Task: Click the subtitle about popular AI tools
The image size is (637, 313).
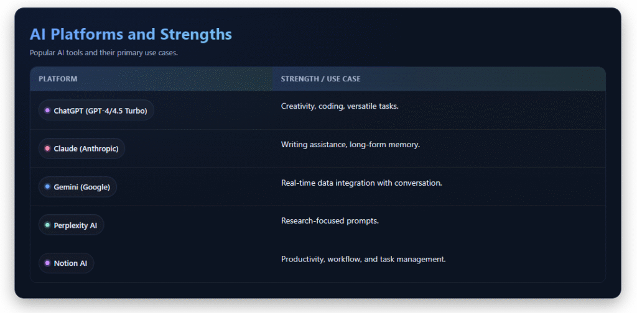Action: click(x=104, y=53)
